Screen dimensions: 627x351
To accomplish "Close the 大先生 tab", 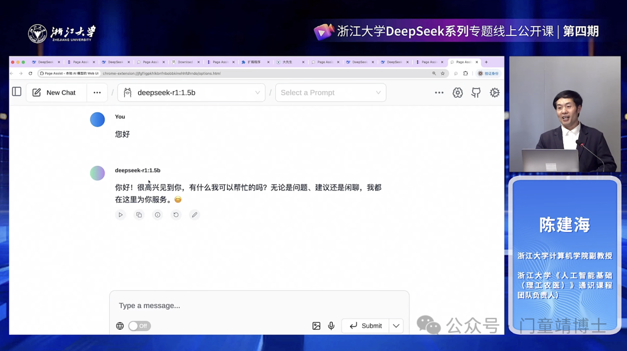I will tap(303, 62).
